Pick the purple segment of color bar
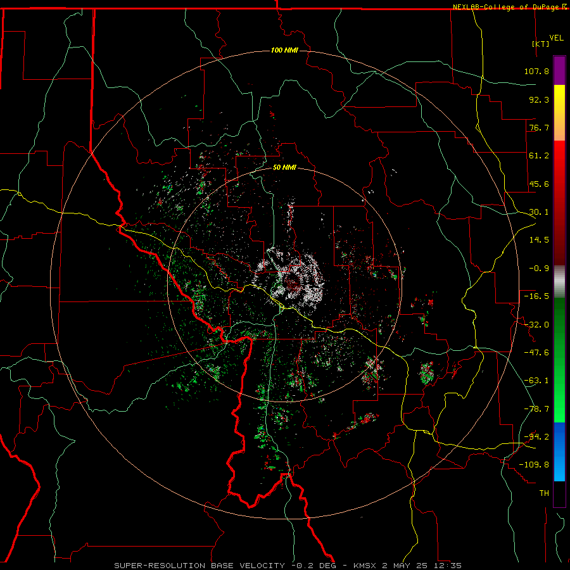570x570 pixels. pos(559,70)
